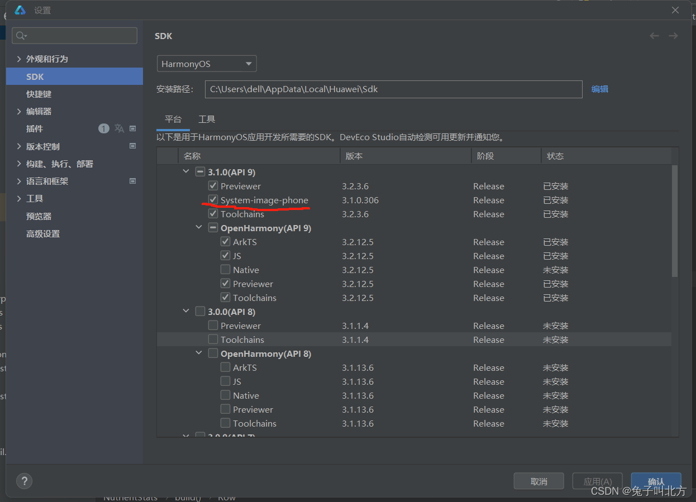Select version 3.1.0.306 cell
The image size is (696, 502).
[361, 200]
